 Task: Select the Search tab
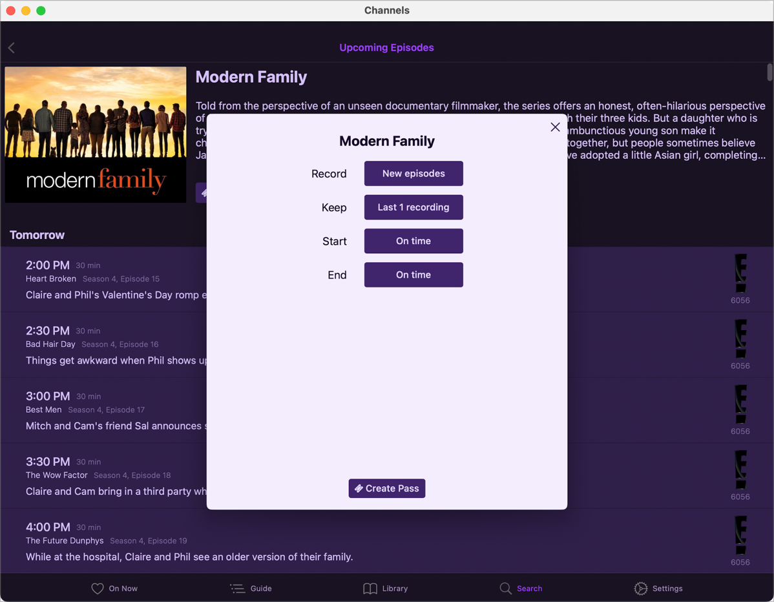pos(521,588)
